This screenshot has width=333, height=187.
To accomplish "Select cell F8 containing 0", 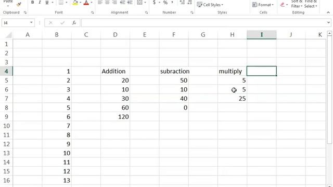I will tap(174, 108).
